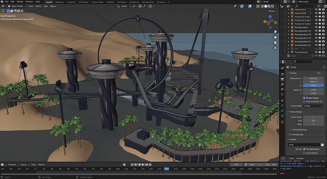Enable Crop to Render Region checkbox
Image resolution: width=327 pixels, height=179 pixels.
pyautogui.click(x=304, y=101)
